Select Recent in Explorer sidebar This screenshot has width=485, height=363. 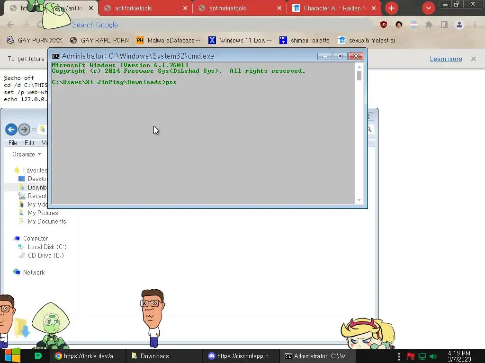33,196
